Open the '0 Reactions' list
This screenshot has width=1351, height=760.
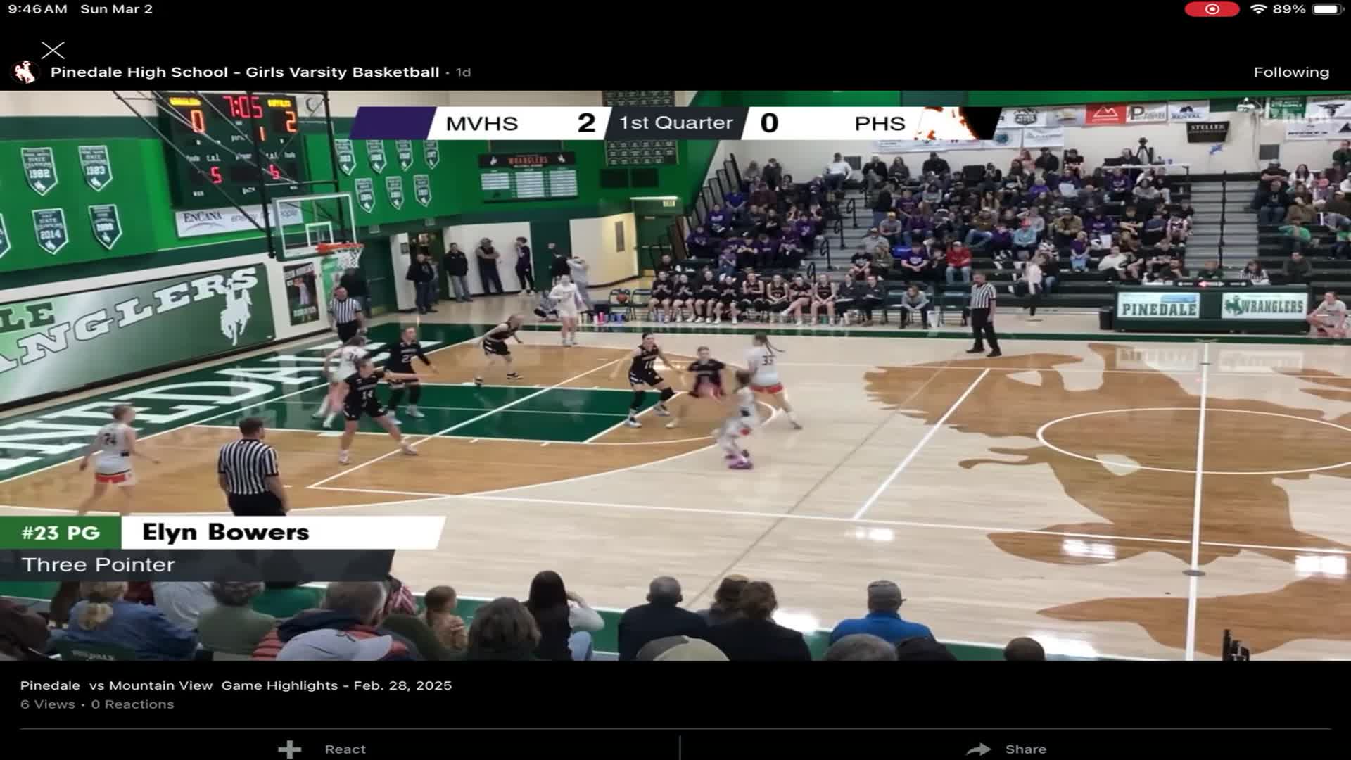(x=134, y=703)
